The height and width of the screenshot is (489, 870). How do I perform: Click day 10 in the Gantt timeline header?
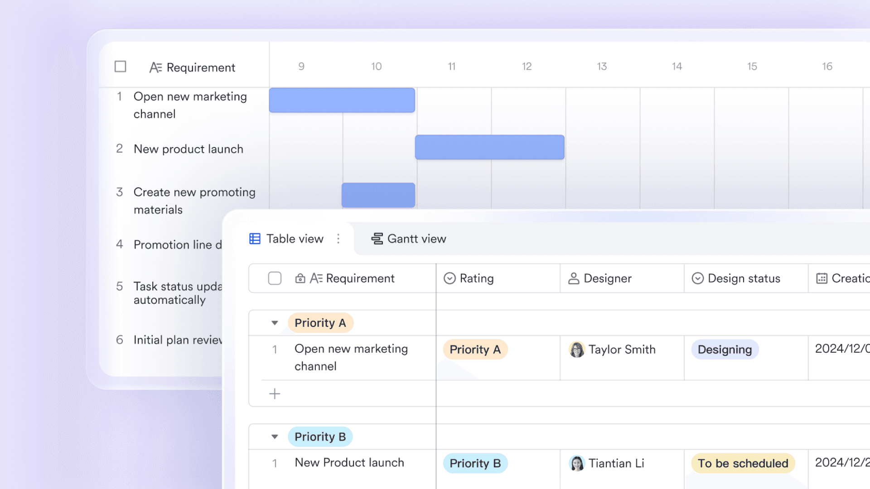click(x=377, y=67)
